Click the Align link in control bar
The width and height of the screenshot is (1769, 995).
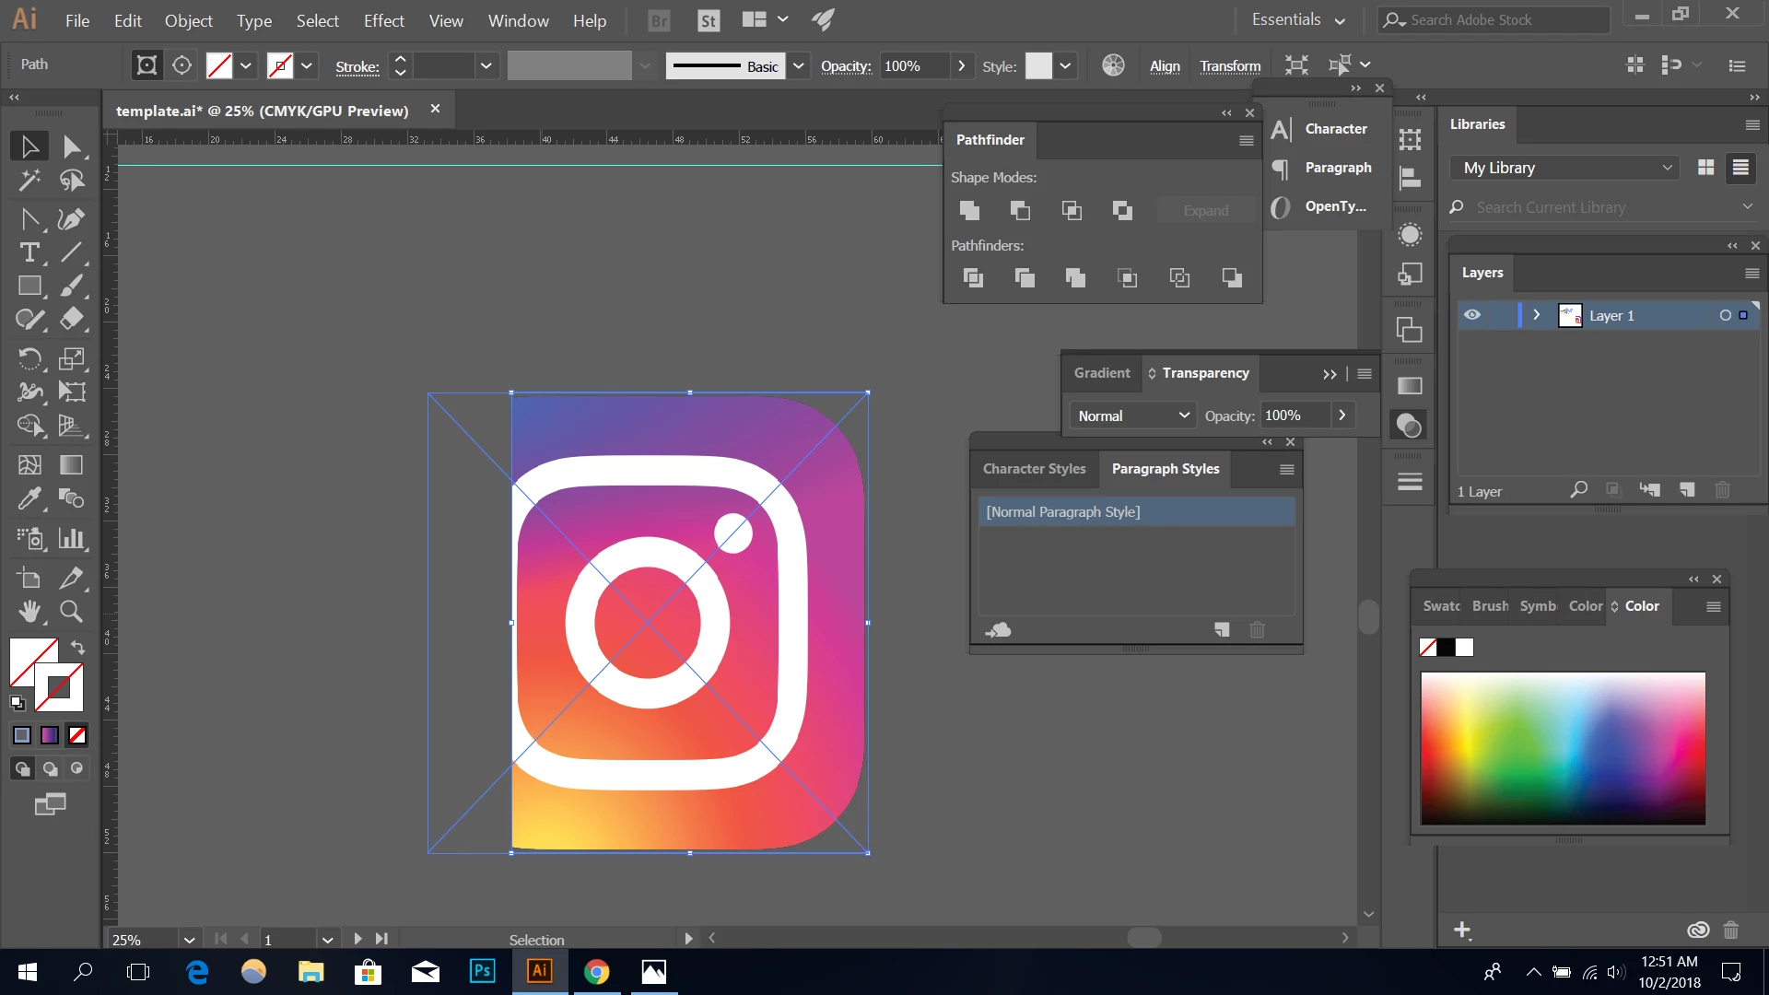tap(1165, 65)
